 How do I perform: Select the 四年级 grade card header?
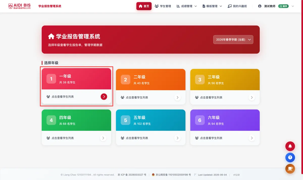pos(76,120)
